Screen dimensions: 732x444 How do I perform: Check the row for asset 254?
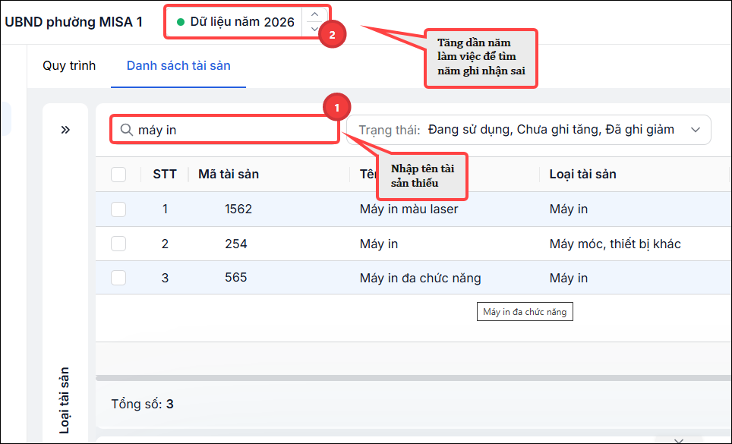click(118, 244)
